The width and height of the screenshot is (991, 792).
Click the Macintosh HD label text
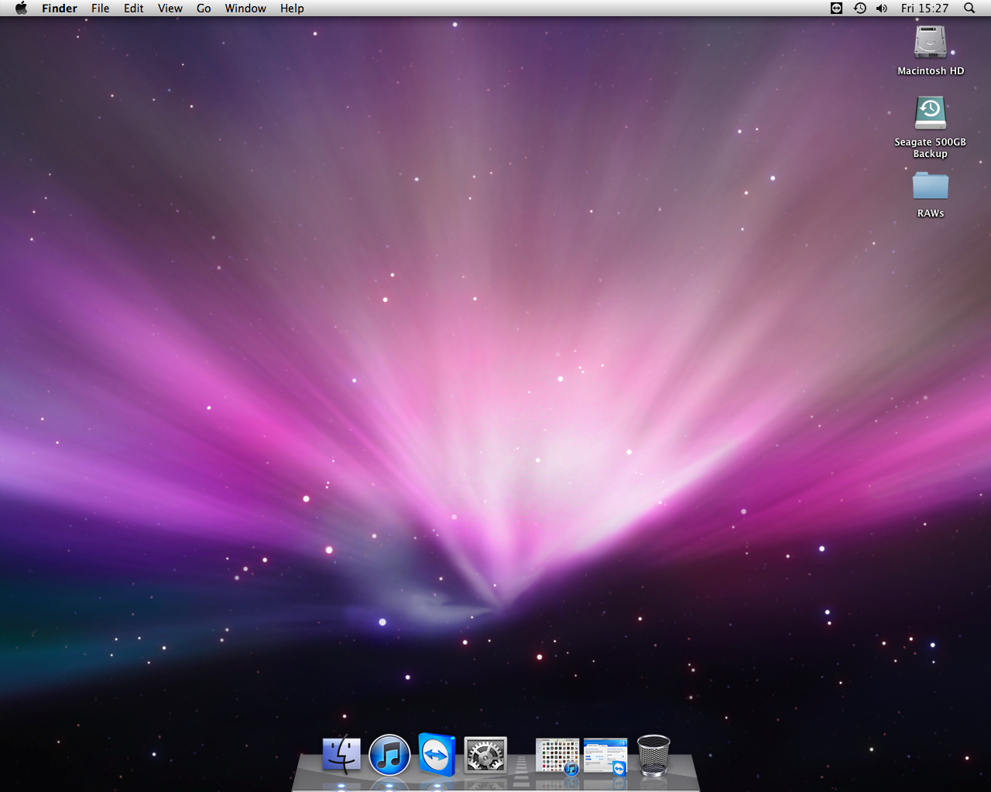coord(931,71)
